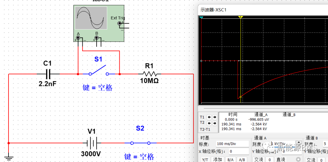Click the timebase scale field 100 ms/Div
Image resolution: width=328 pixels, height=162 pixels.
click(232, 144)
